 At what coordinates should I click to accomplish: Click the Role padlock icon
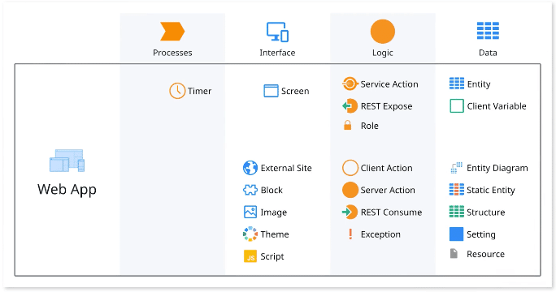[x=348, y=125]
